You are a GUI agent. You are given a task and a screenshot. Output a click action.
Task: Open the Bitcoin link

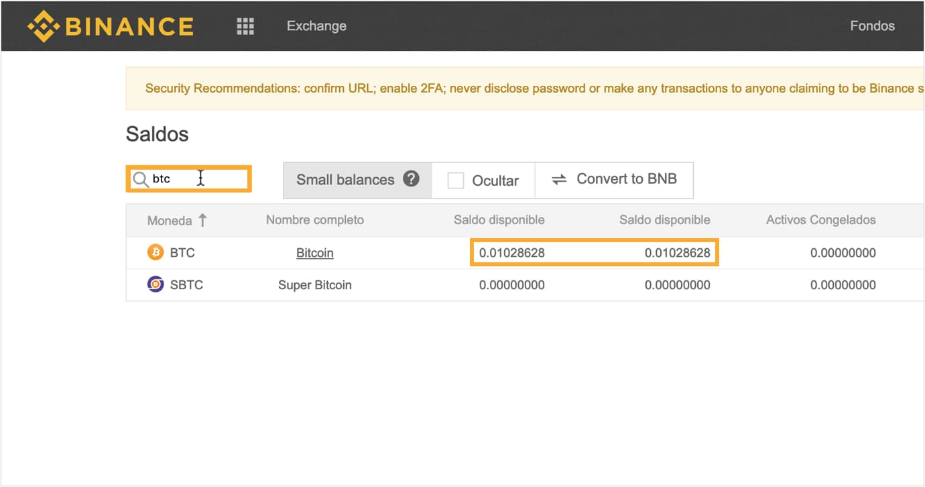click(315, 253)
